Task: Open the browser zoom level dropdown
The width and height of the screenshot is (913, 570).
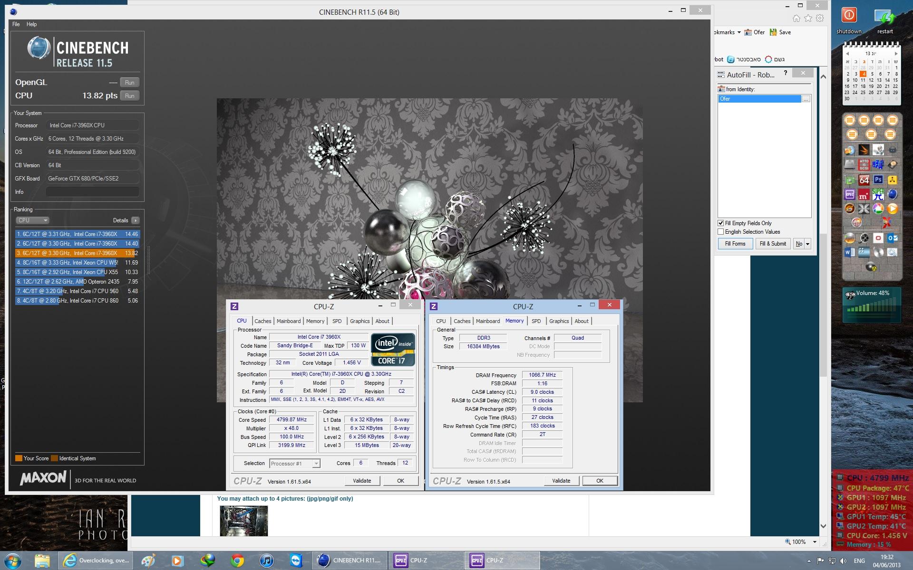Action: pyautogui.click(x=815, y=542)
